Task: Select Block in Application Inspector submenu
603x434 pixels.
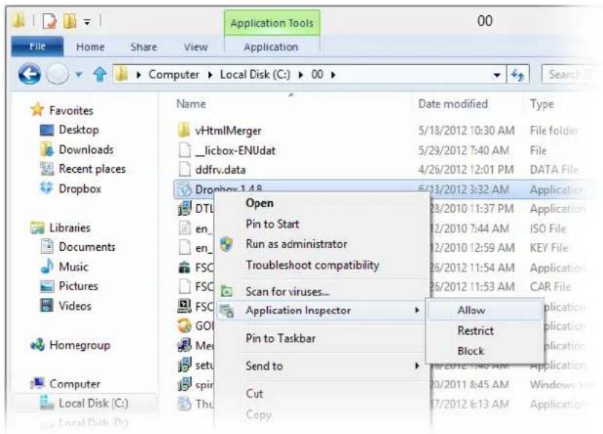Action: (x=471, y=351)
